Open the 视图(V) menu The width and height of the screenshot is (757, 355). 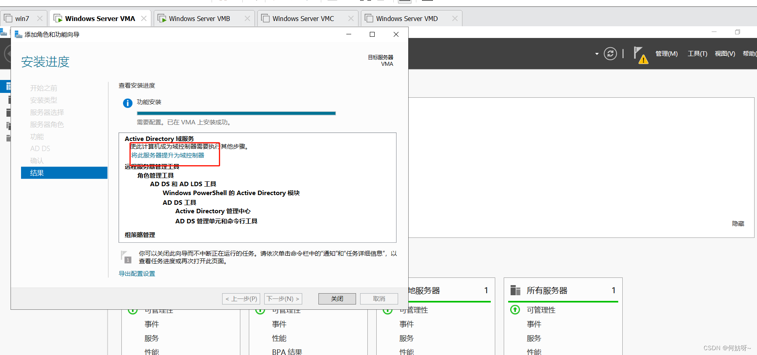click(725, 54)
